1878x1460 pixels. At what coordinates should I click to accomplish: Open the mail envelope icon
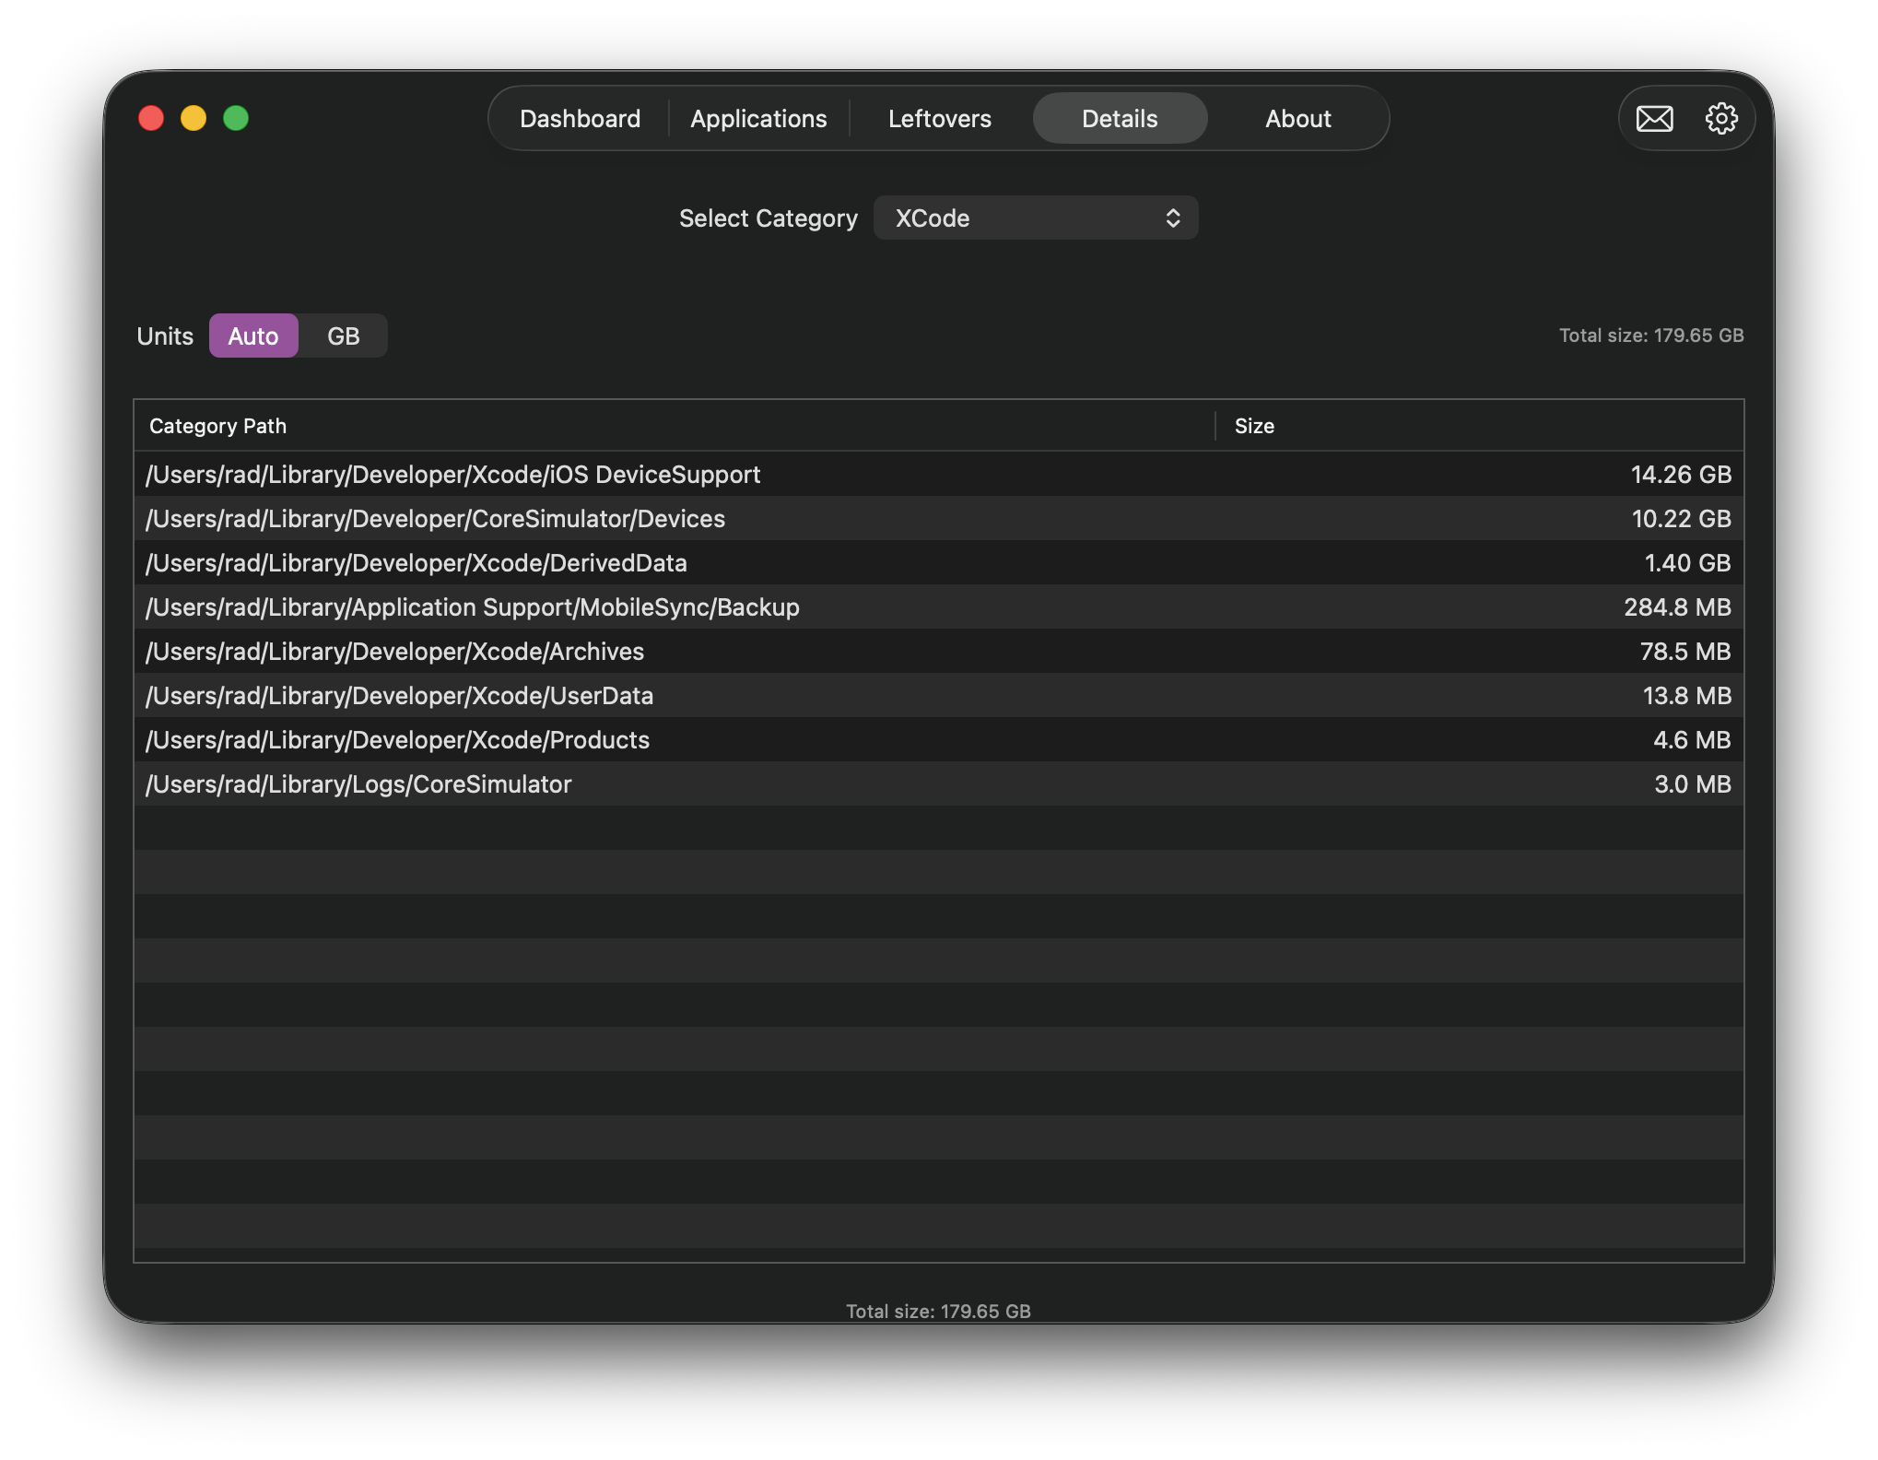[x=1654, y=119]
